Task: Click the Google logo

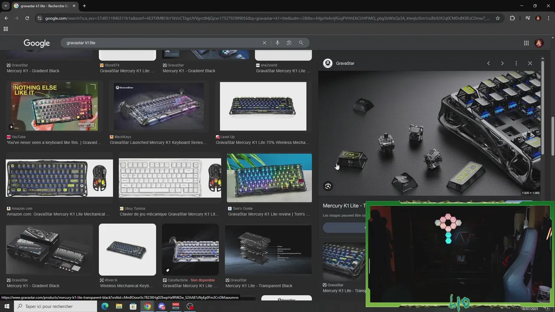Action: [37, 43]
